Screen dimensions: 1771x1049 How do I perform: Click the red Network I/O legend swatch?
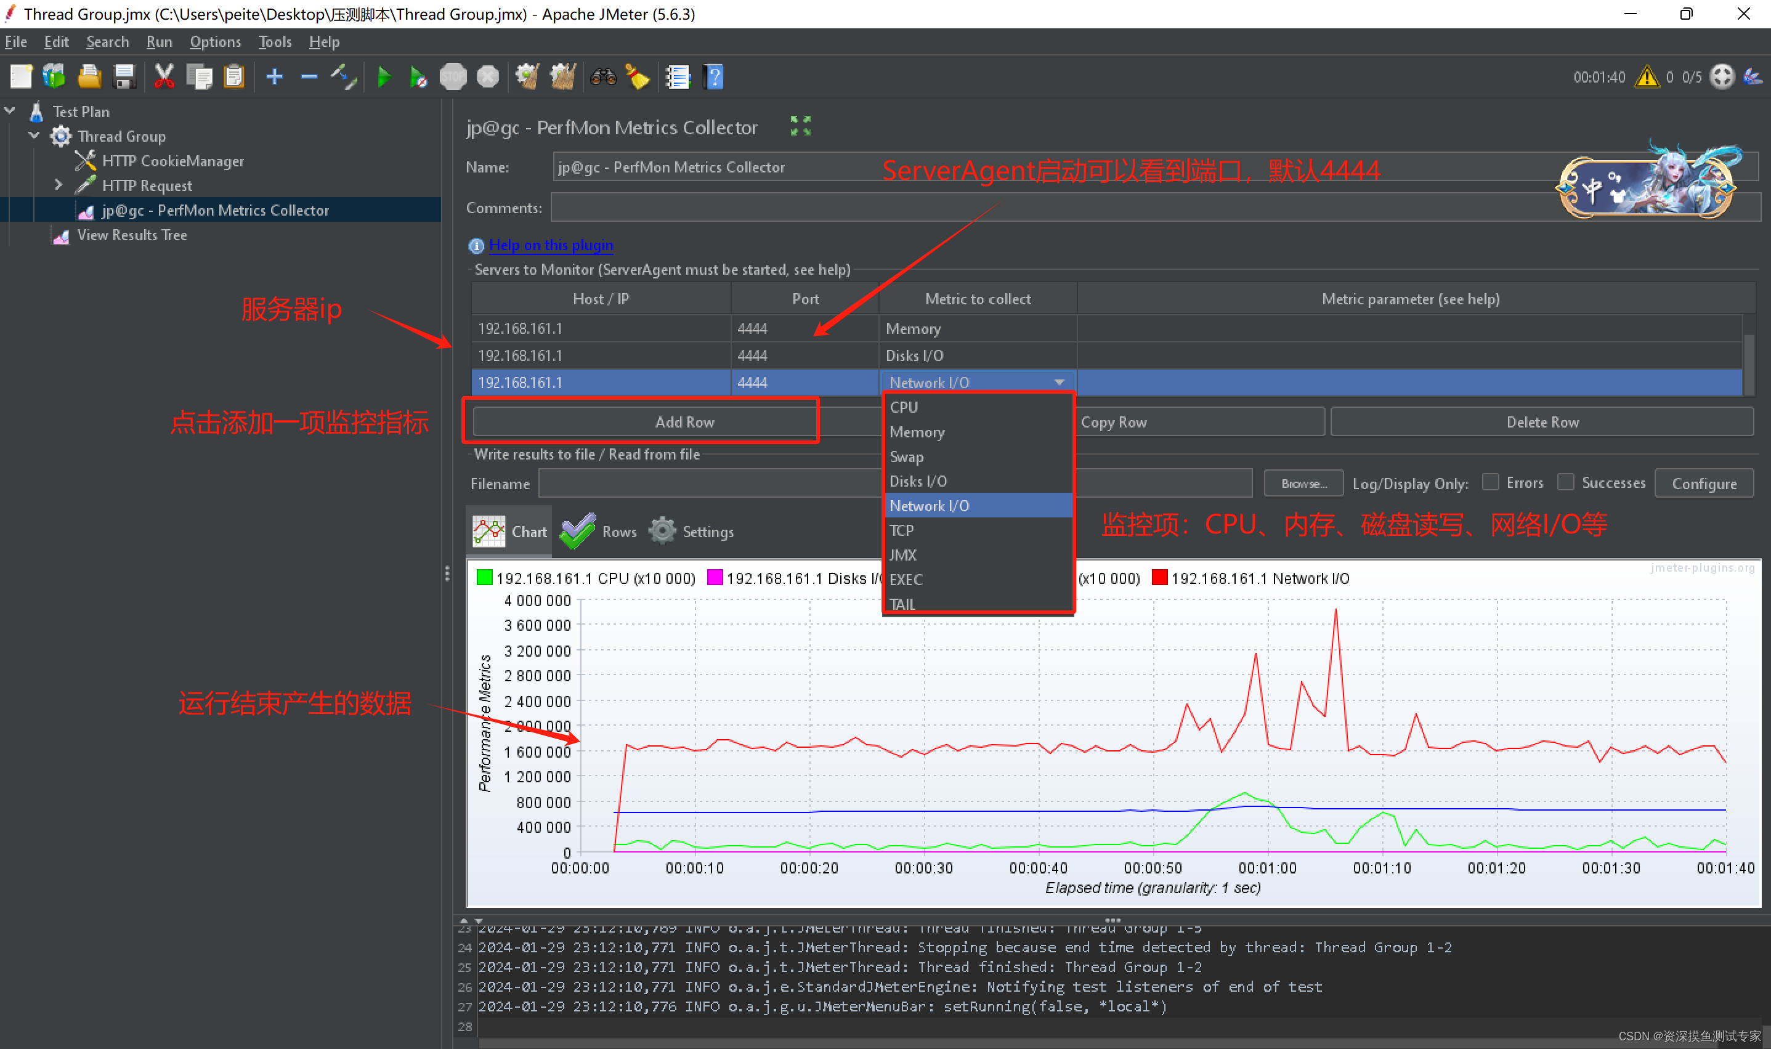(1159, 578)
